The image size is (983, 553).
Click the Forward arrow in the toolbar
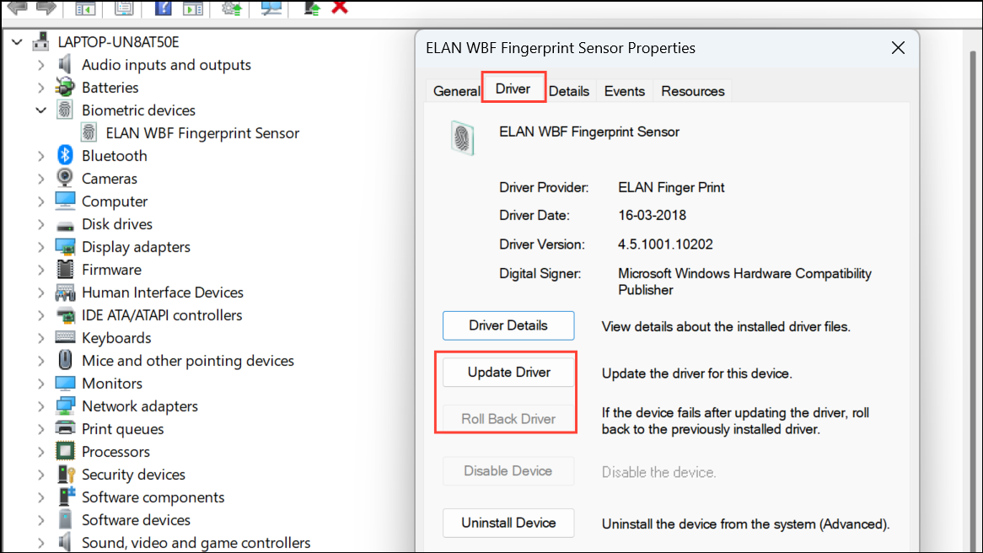coord(46,8)
